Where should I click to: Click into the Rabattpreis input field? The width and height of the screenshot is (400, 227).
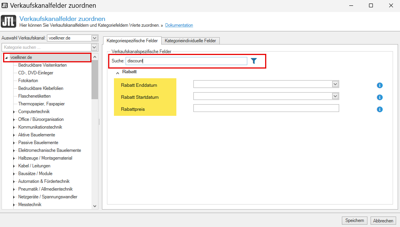coord(266,108)
